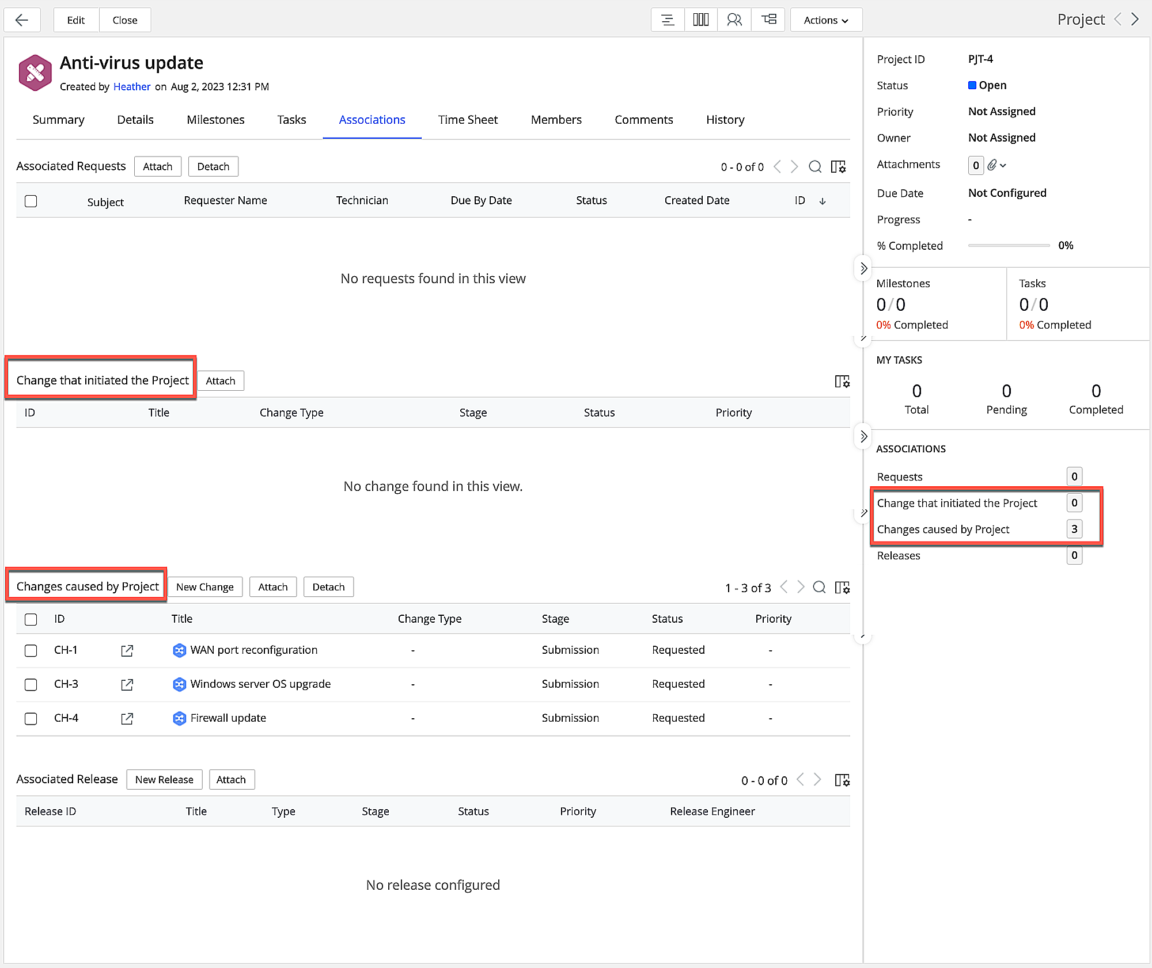Open column chooser for Associated Release
Viewport: 1152px width, 968px height.
point(842,780)
